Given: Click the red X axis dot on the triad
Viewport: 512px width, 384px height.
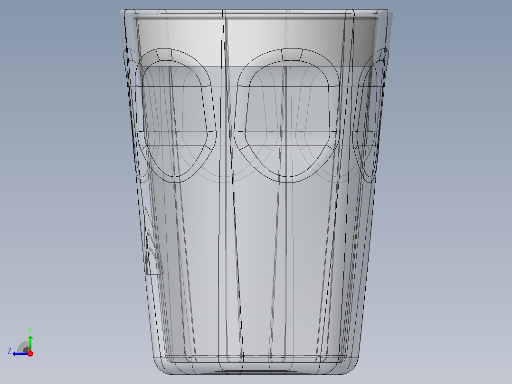Looking at the screenshot, I should (30, 354).
